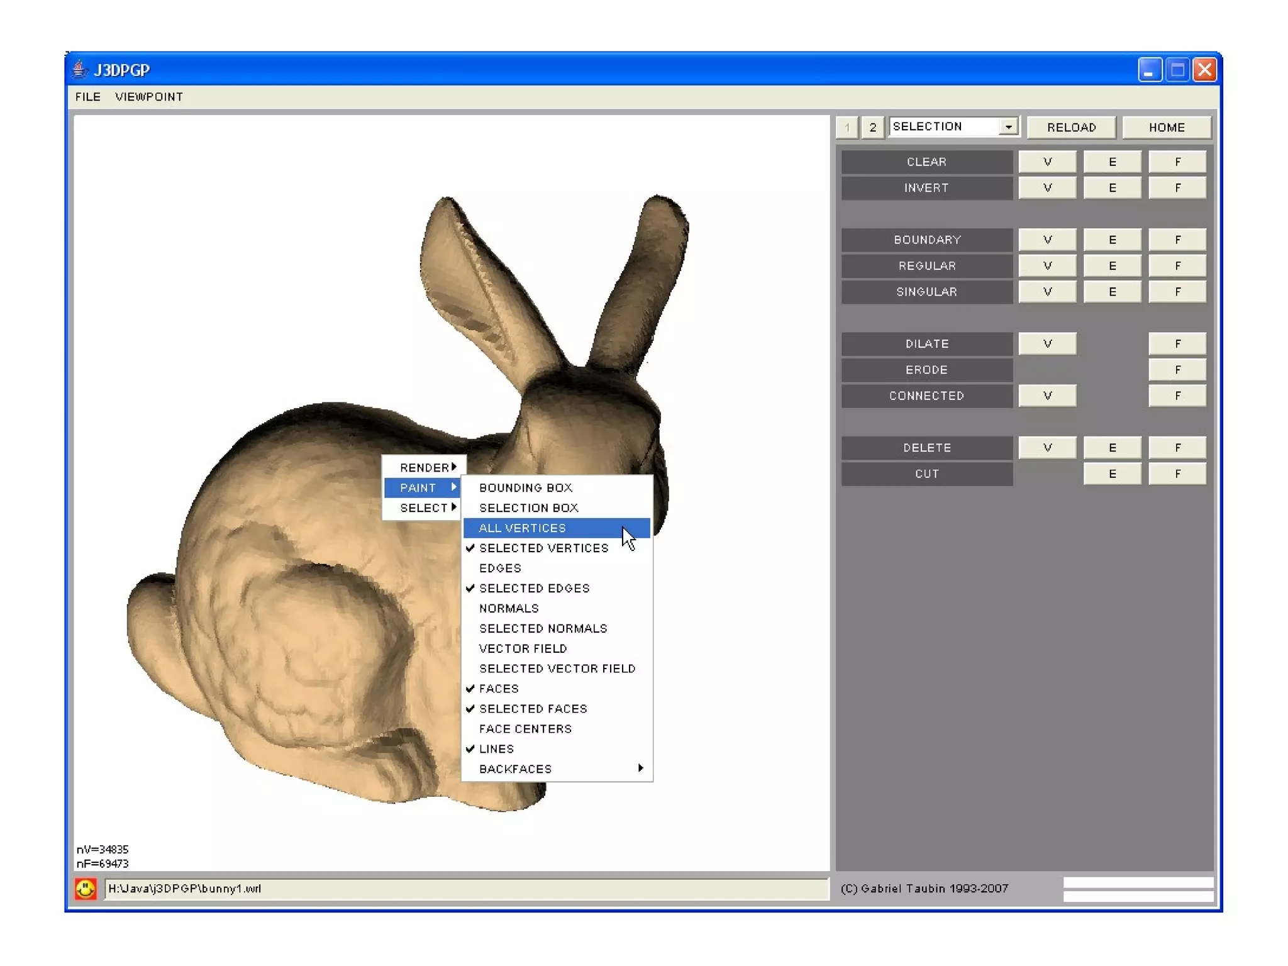Click the HOME button
The image size is (1288, 966).
pos(1166,127)
